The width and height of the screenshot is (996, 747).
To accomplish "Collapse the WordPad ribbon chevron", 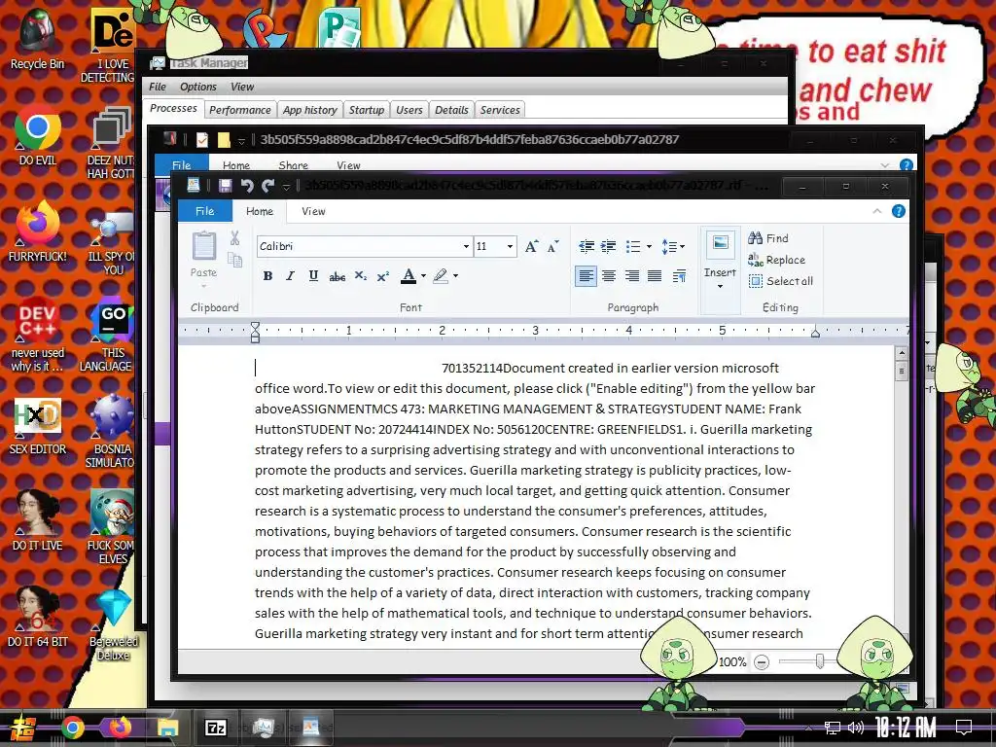I will (877, 211).
